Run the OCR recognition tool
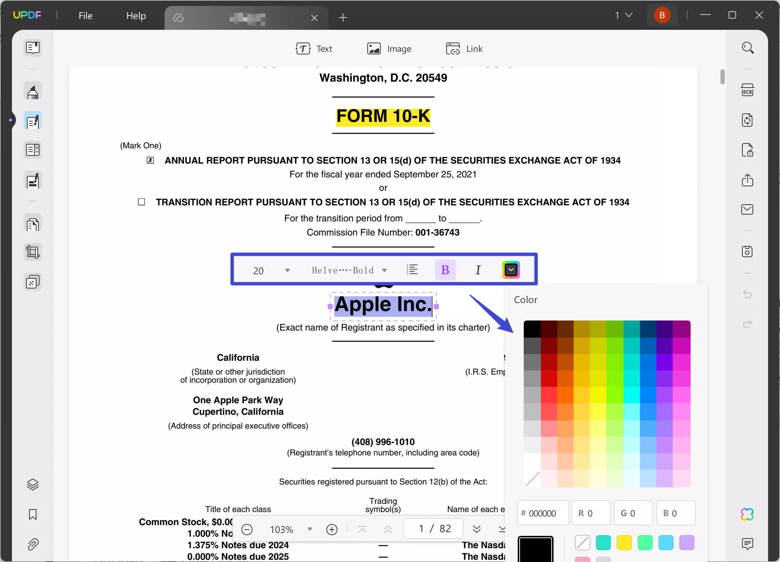This screenshot has height=562, width=780. pyautogui.click(x=748, y=91)
